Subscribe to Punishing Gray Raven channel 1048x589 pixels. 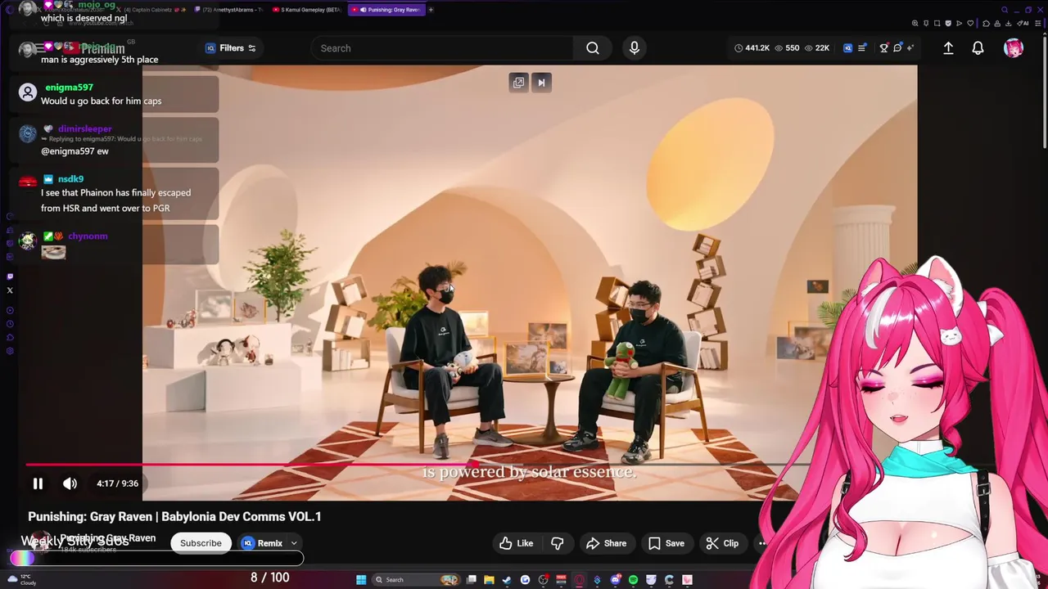(x=201, y=543)
